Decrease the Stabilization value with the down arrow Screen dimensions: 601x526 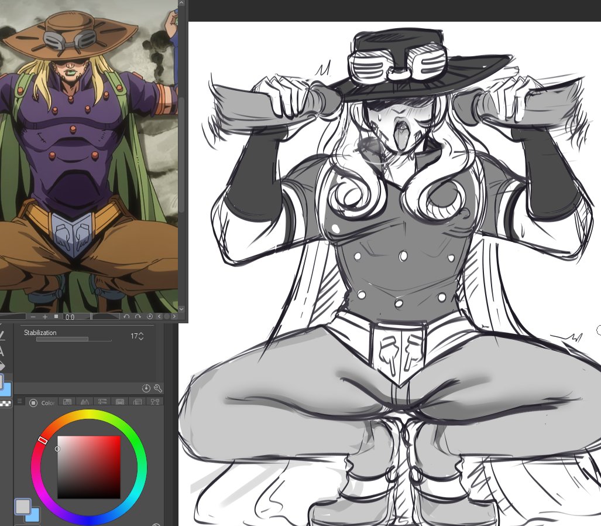[x=141, y=339]
